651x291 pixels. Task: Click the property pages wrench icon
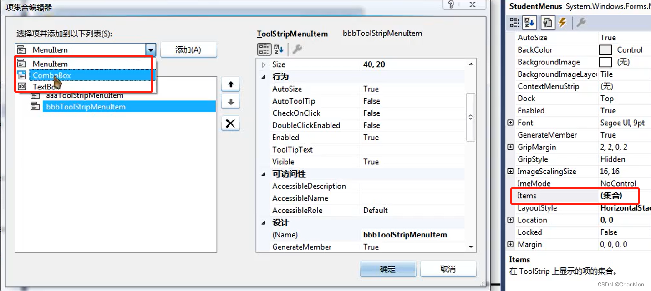coord(298,49)
